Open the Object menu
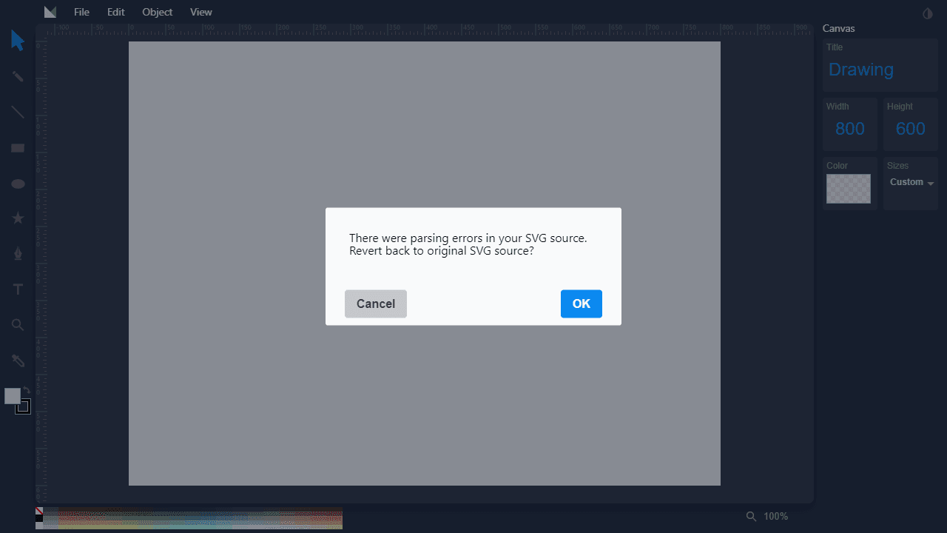 click(158, 12)
